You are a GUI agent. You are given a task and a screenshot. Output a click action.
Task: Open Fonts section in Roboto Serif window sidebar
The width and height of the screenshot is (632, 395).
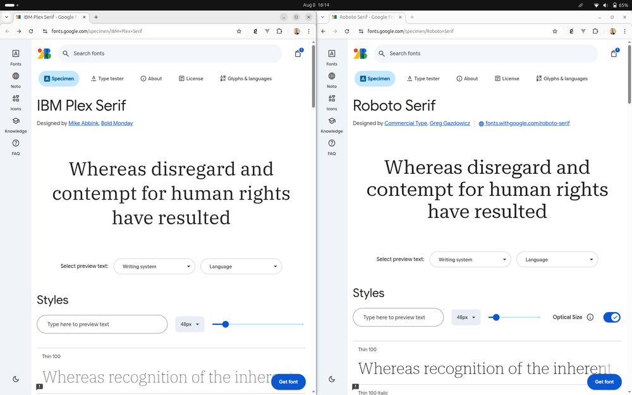pos(332,58)
